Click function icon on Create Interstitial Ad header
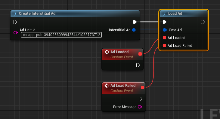Image resolution: width=220 pixels, height=119 pixels. point(15,14)
